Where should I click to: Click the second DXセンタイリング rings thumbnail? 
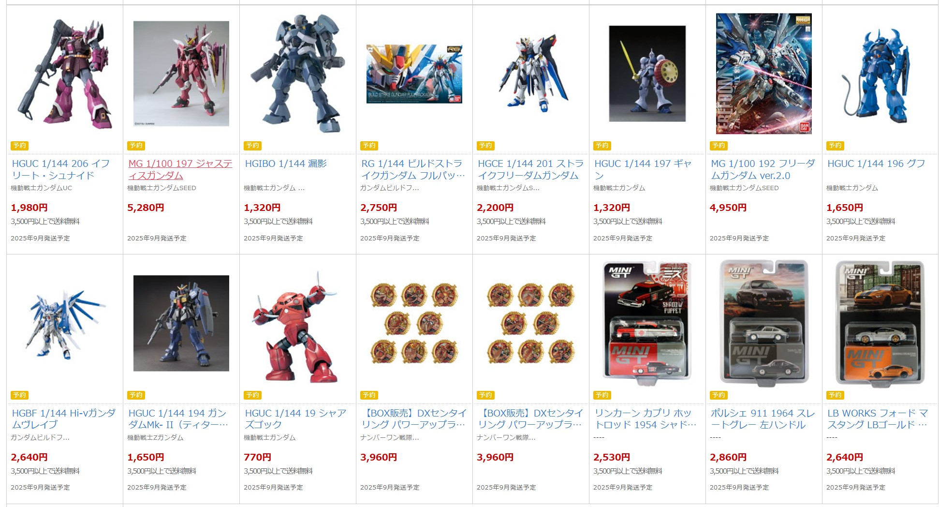pyautogui.click(x=530, y=323)
